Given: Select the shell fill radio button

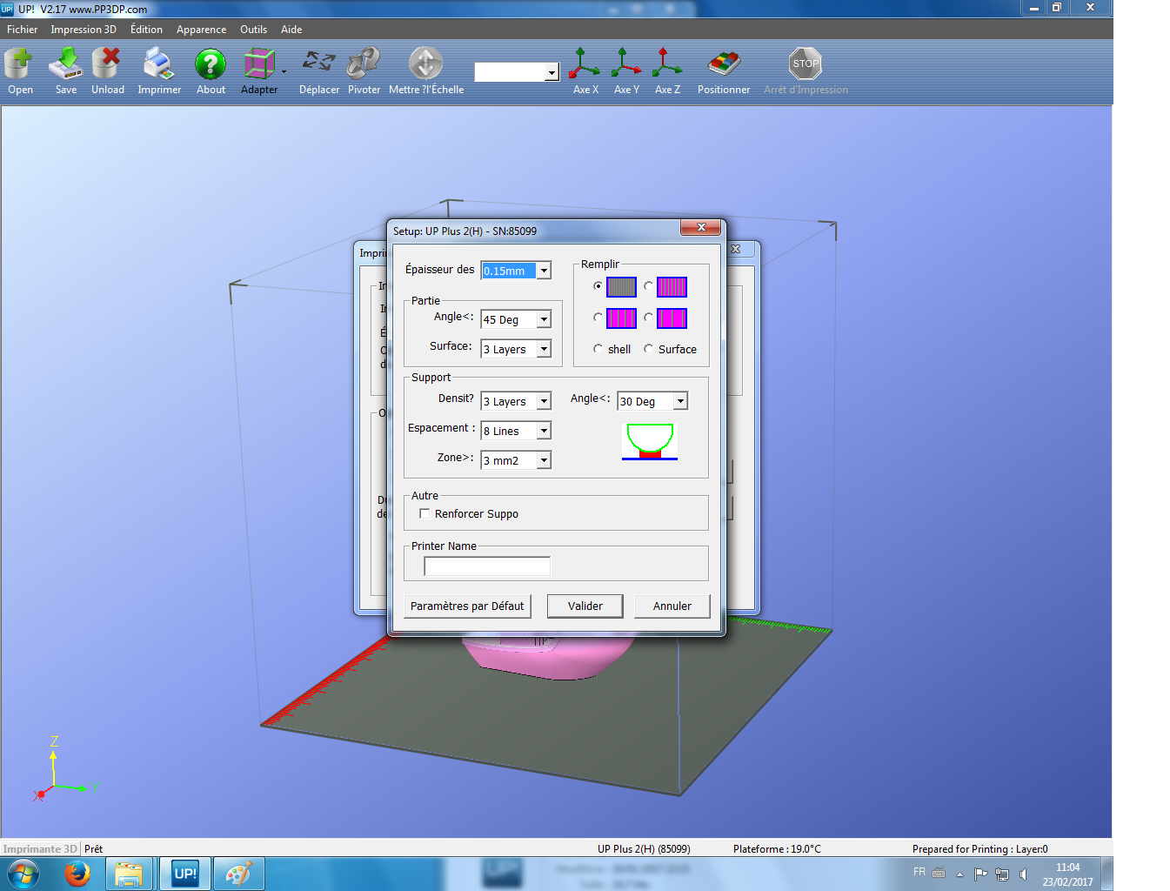Looking at the screenshot, I should click(x=598, y=348).
